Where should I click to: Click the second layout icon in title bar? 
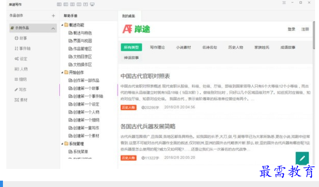pos(66,4)
